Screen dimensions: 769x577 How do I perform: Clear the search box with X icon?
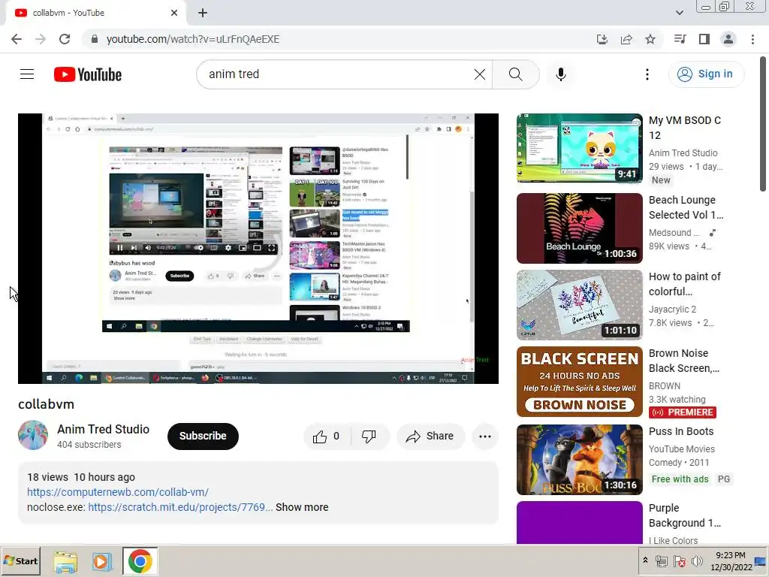[480, 74]
